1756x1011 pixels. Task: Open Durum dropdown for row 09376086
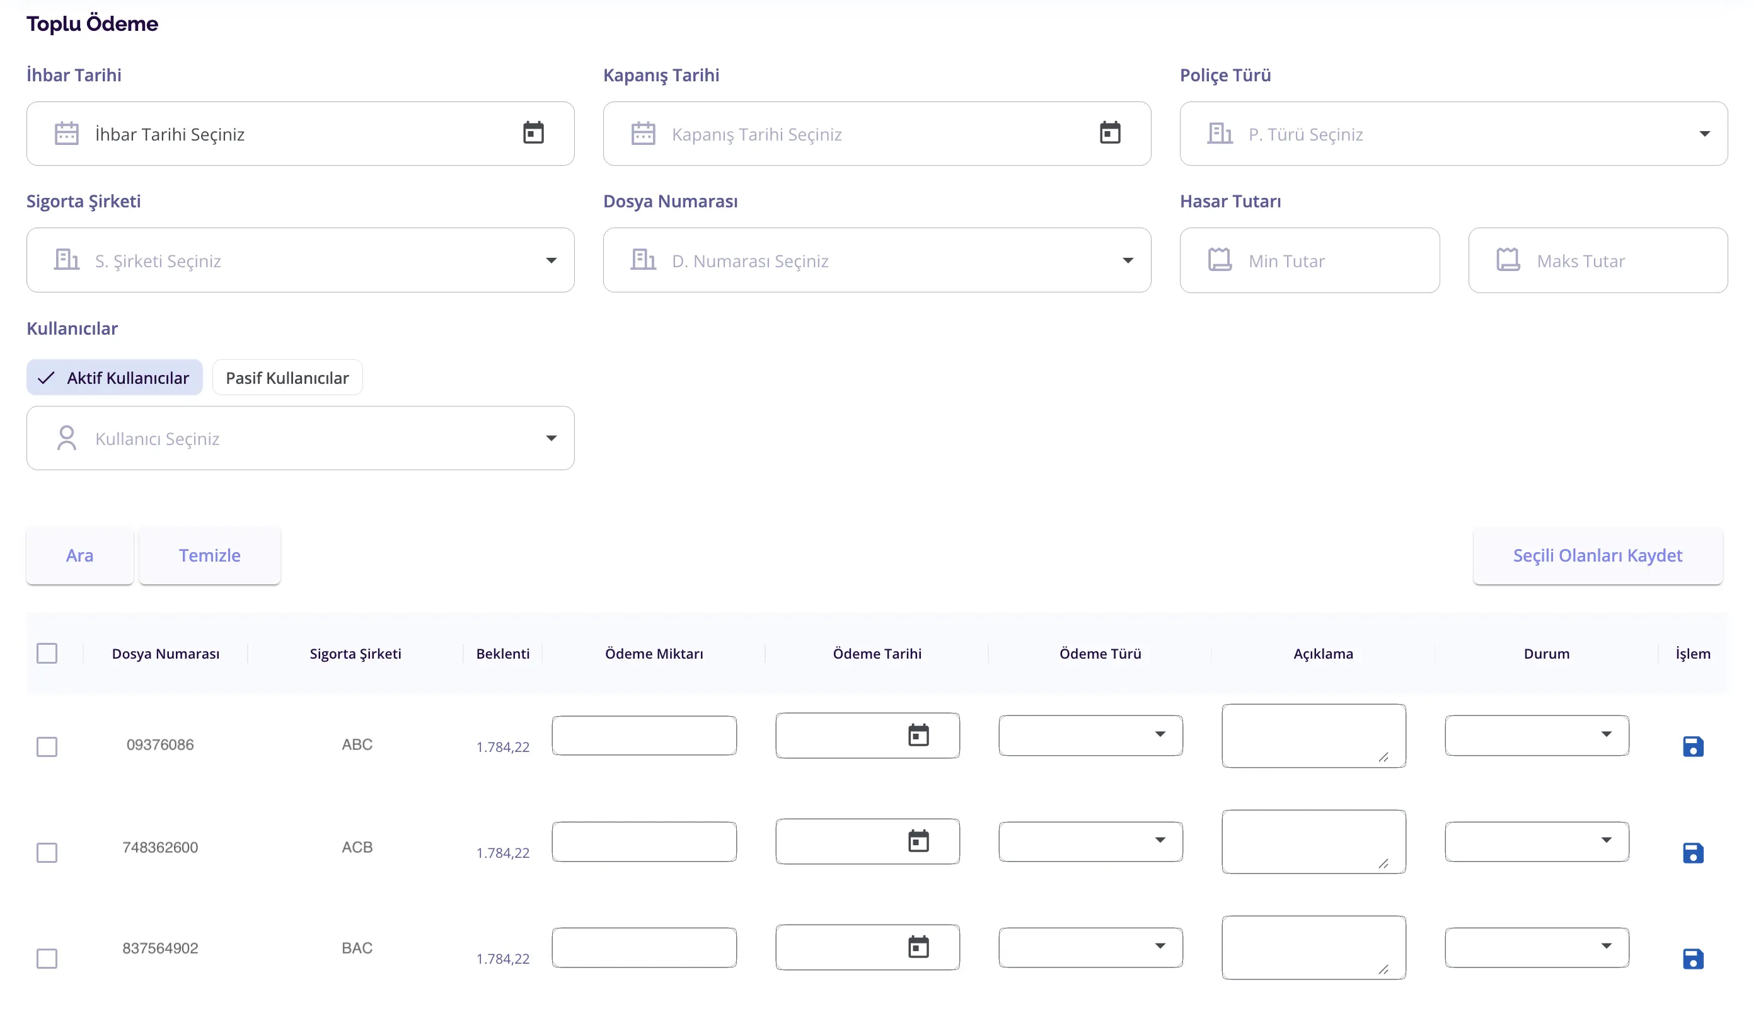(x=1537, y=735)
